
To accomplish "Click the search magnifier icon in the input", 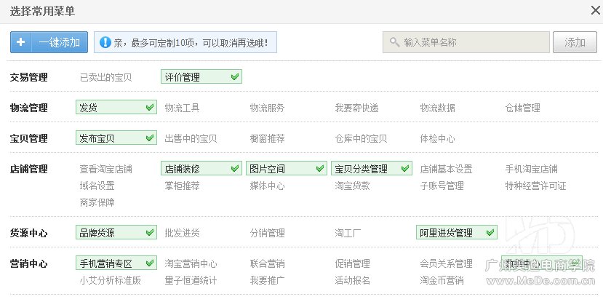I will tap(394, 43).
